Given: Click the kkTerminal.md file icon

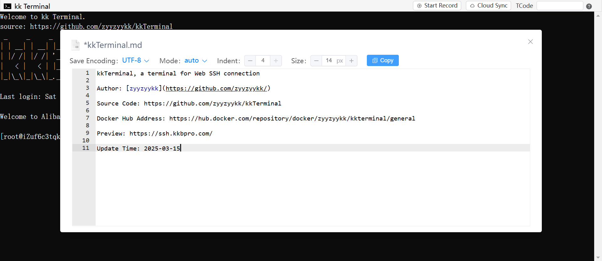Looking at the screenshot, I should tap(76, 45).
